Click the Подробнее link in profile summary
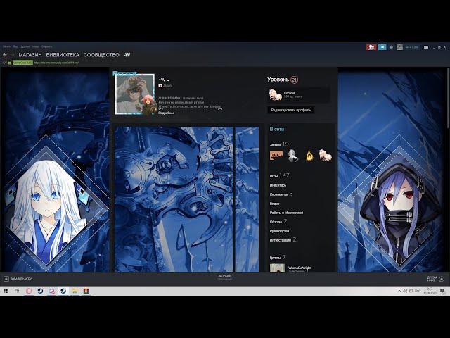The image size is (450, 338). coord(167,113)
